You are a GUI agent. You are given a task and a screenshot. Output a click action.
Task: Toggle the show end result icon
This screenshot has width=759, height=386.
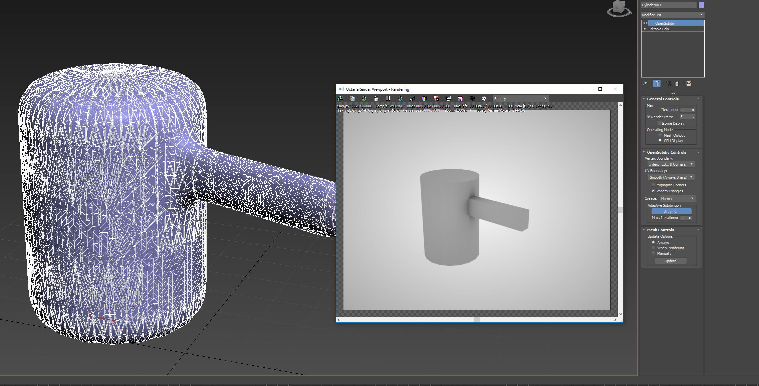pyautogui.click(x=657, y=83)
